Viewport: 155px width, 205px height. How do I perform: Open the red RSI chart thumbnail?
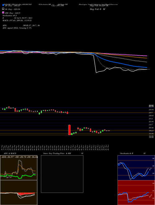click(x=136, y=193)
